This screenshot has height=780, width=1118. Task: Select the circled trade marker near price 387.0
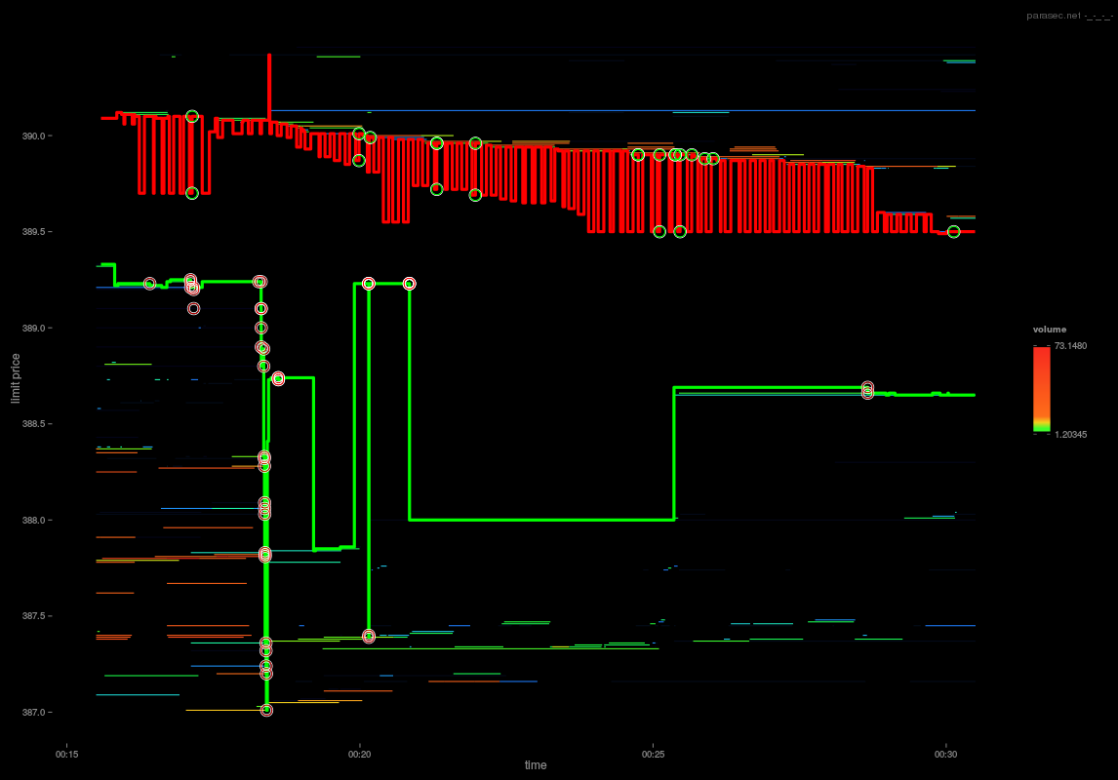(x=266, y=709)
